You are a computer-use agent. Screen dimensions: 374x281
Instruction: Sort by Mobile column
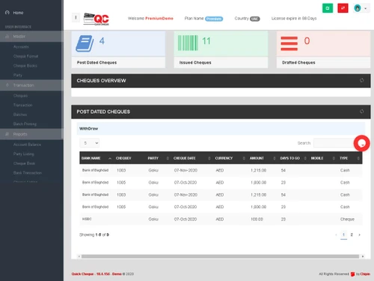click(323, 158)
